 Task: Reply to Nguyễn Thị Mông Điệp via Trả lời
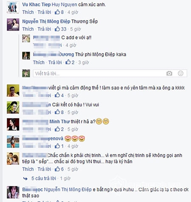pos(44,29)
